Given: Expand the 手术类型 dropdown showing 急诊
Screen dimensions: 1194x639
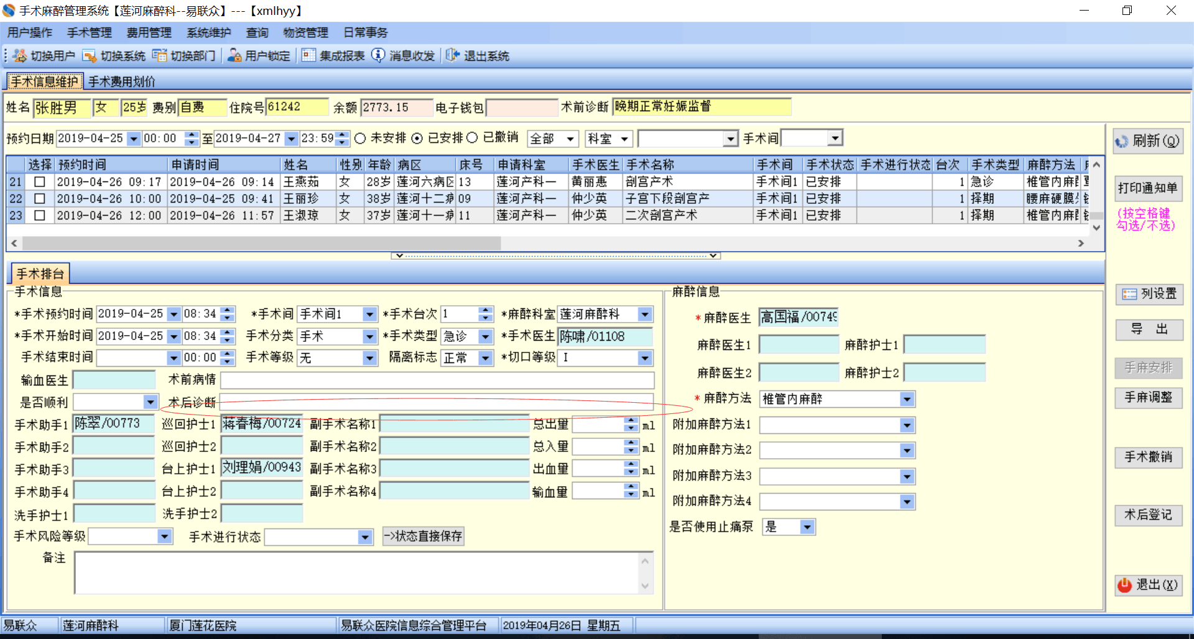Looking at the screenshot, I should click(x=486, y=336).
